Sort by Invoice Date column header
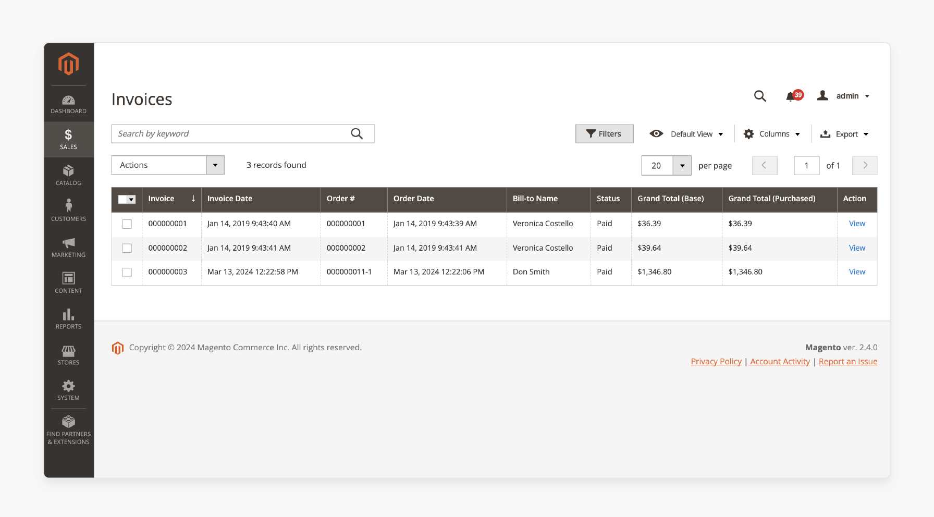 (x=261, y=199)
